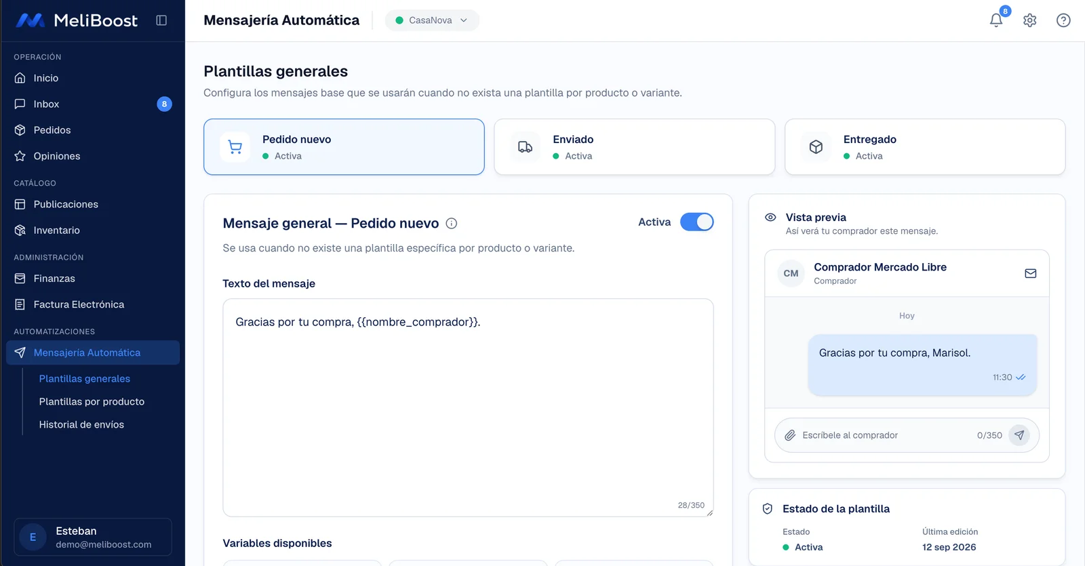Click the MeliBoost logo
This screenshot has height=566, width=1085.
[77, 20]
